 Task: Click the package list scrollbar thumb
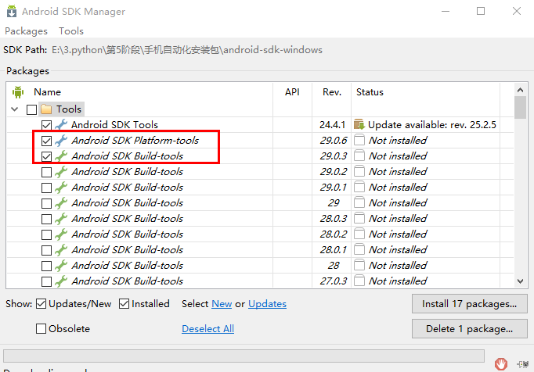[520, 107]
